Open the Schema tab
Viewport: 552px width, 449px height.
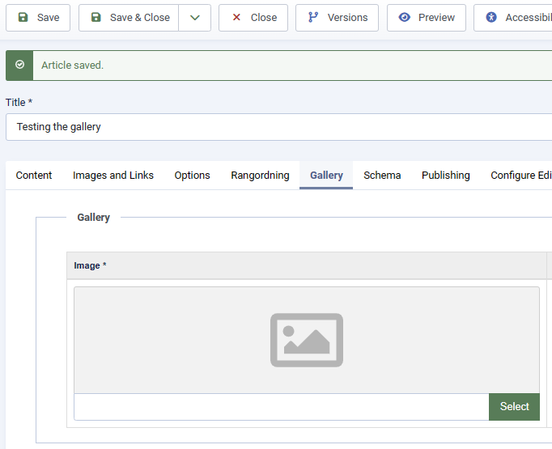tap(382, 176)
